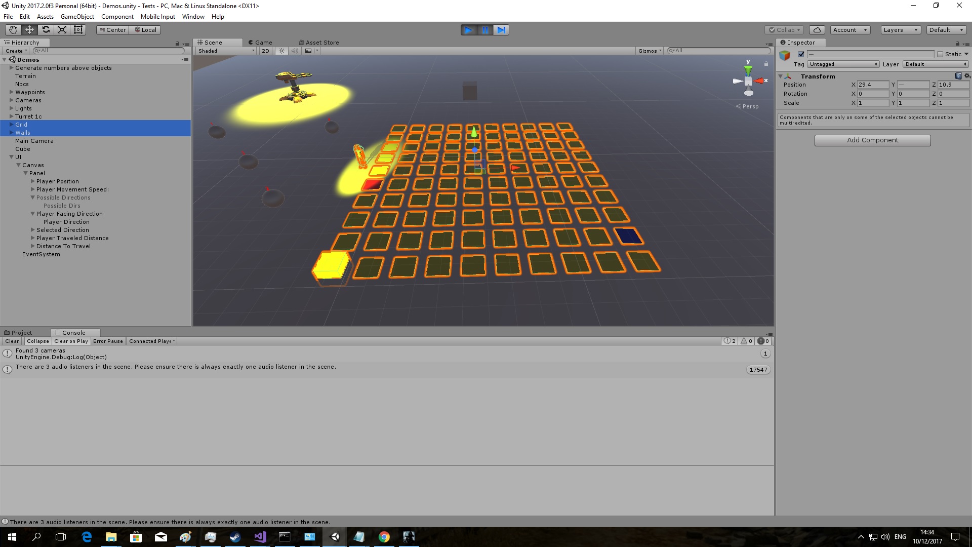Viewport: 972px width, 547px height.
Task: Open the Component menu
Action: click(117, 17)
